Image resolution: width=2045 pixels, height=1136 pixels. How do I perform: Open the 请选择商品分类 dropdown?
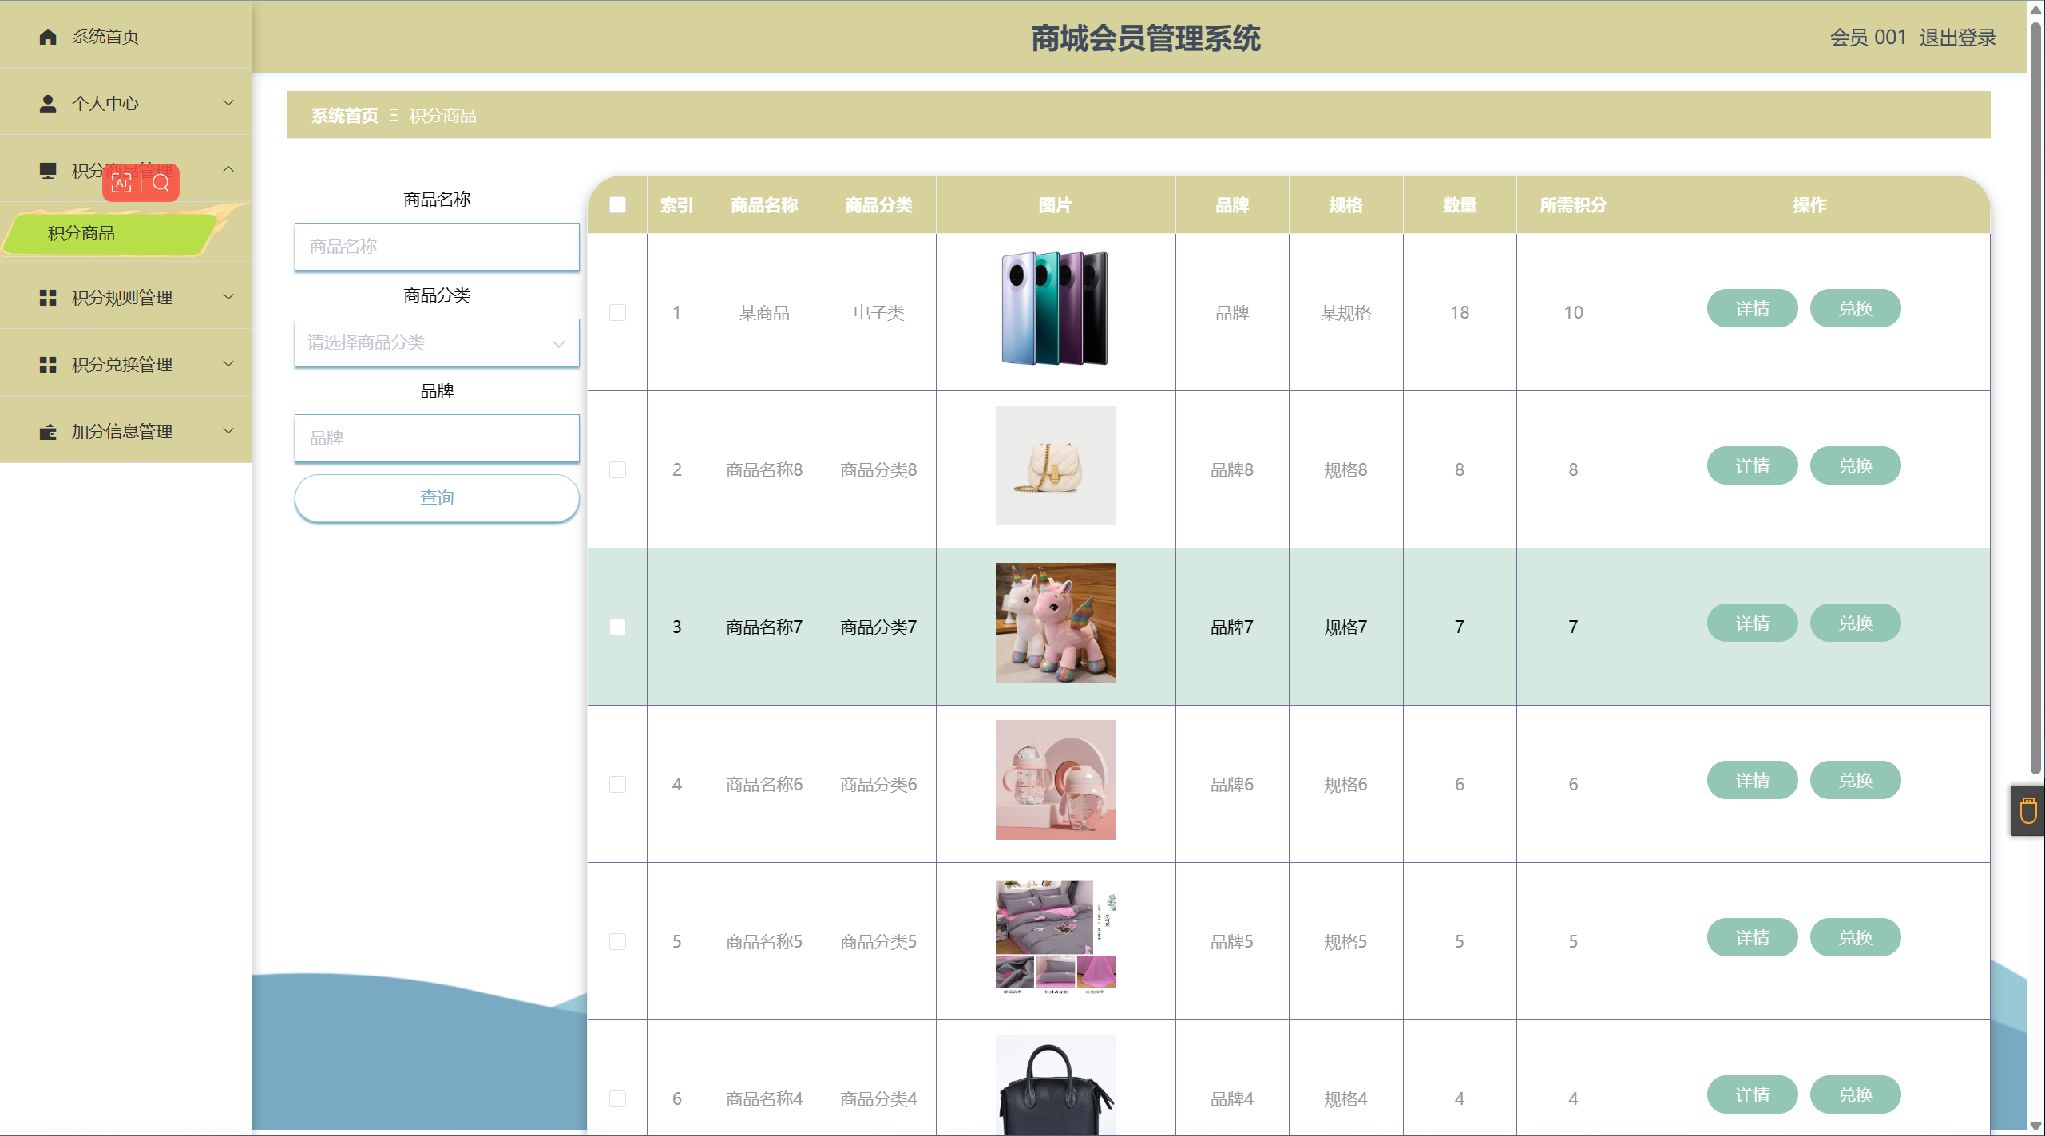(436, 342)
